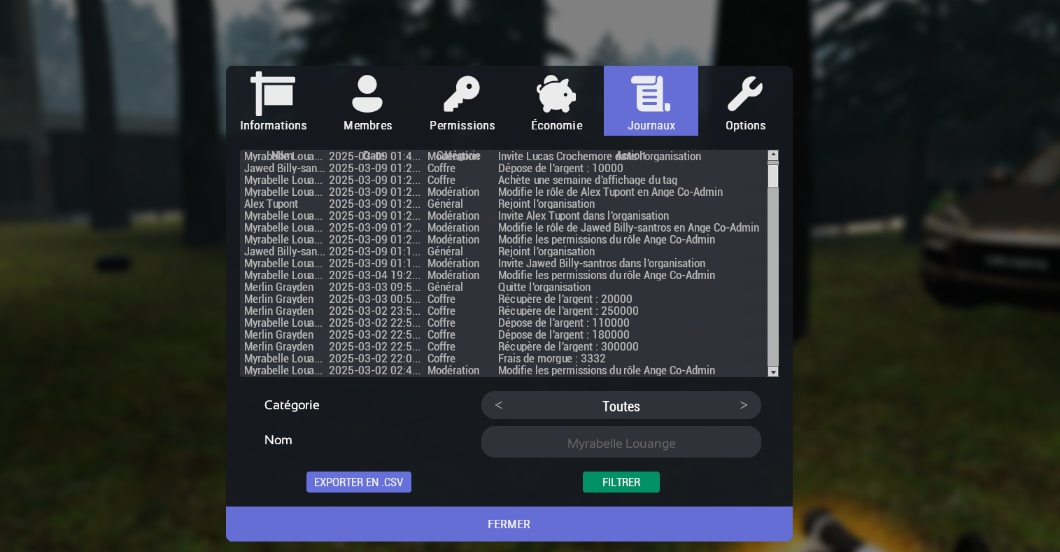Focus the Nom filter input field
Viewport: 1060px width, 552px height.
tap(621, 443)
